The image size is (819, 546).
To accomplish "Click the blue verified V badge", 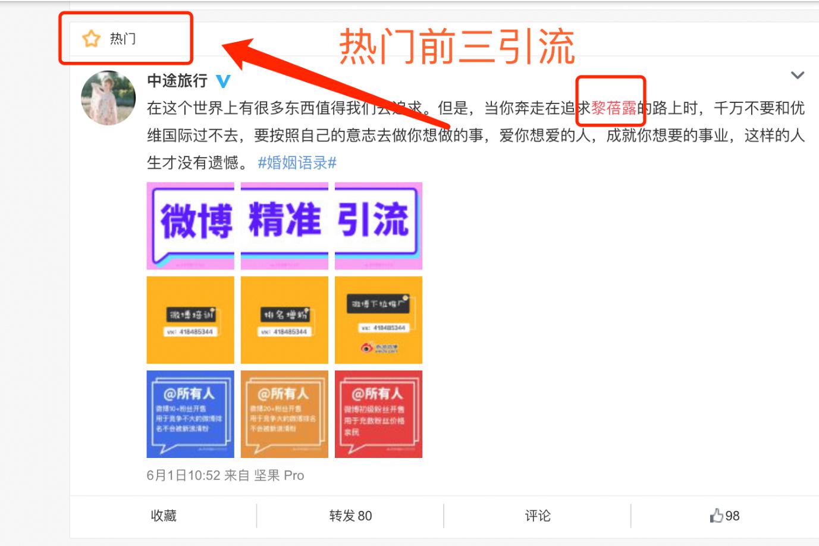I will (x=223, y=81).
